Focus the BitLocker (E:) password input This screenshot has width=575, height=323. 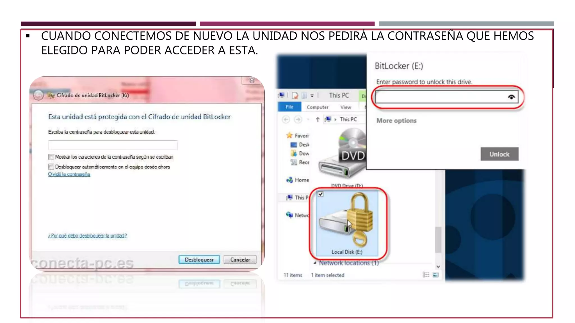click(x=447, y=97)
